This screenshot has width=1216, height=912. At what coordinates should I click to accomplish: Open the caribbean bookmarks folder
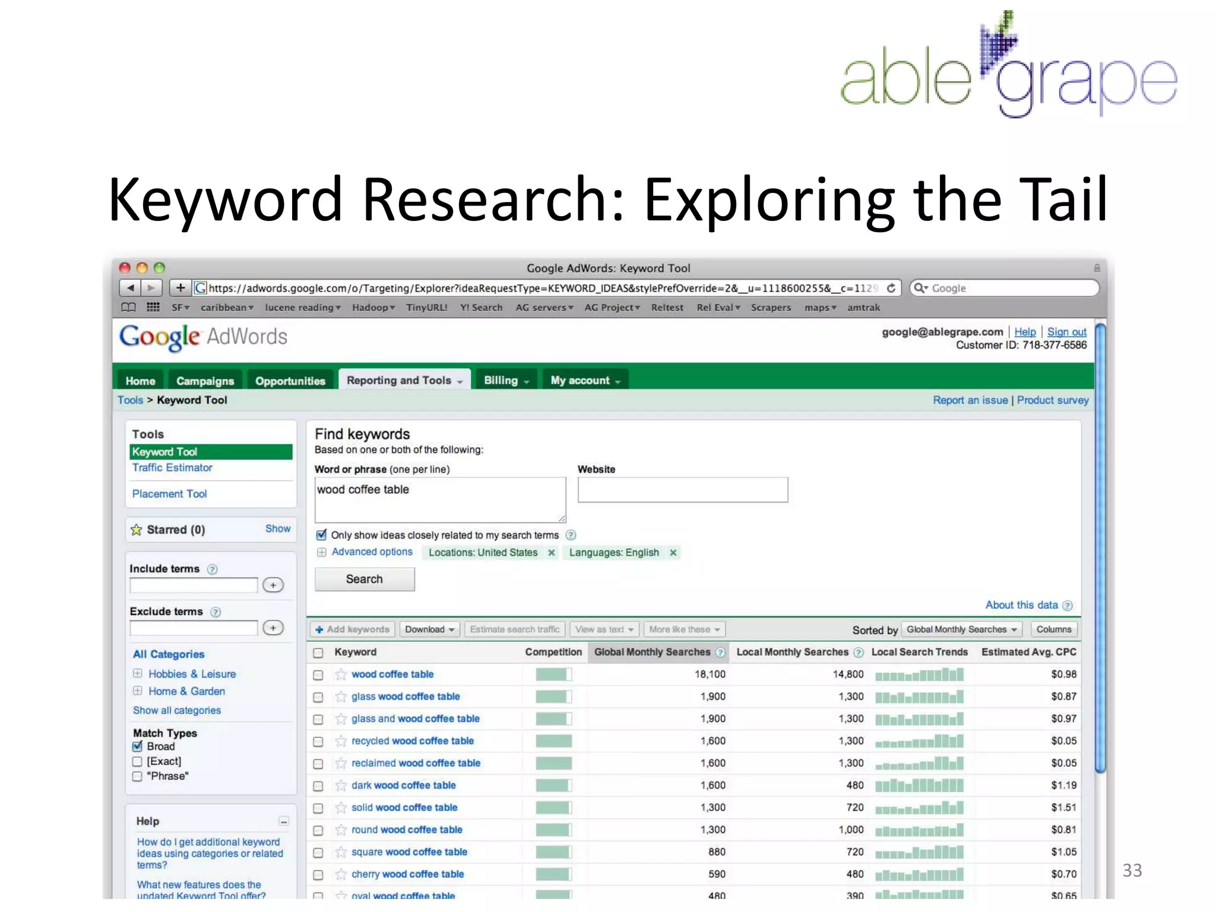coord(227,308)
